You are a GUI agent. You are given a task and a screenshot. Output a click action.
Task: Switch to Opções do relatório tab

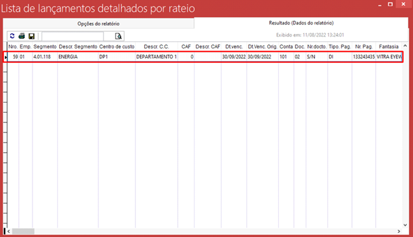[98, 23]
